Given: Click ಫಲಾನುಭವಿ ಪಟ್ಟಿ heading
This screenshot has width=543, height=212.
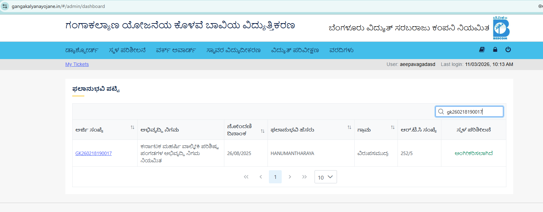Looking at the screenshot, I should pos(96,89).
